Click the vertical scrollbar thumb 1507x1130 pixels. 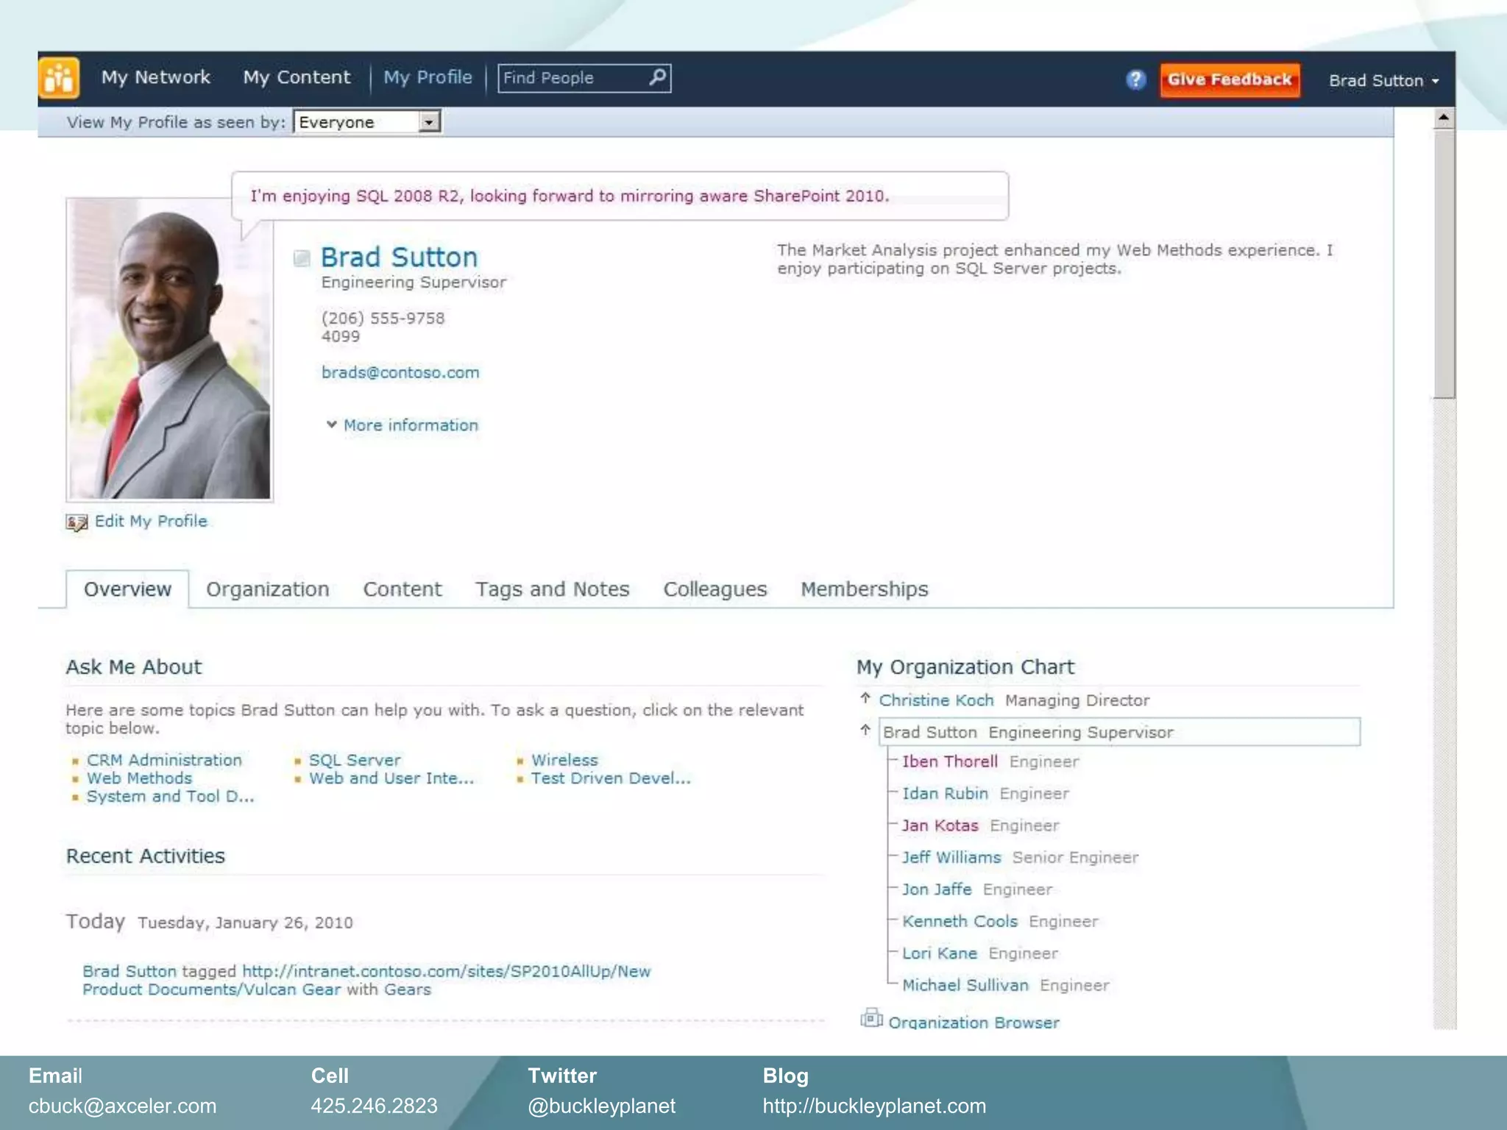1444,265
